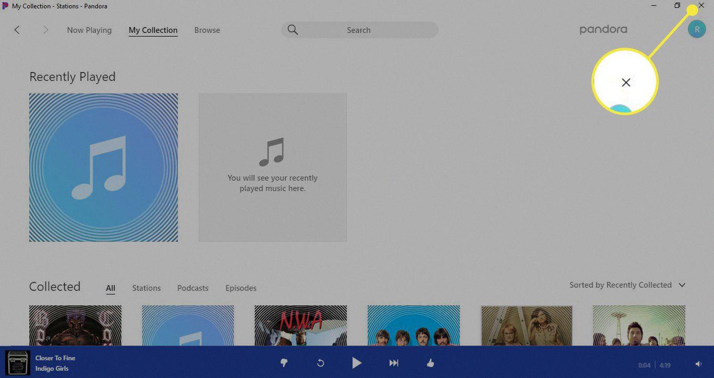
Task: Open the 'Sorted by Recently Collected' dropdown
Action: (x=626, y=285)
